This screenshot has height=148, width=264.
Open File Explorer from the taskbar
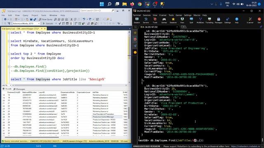125,4
